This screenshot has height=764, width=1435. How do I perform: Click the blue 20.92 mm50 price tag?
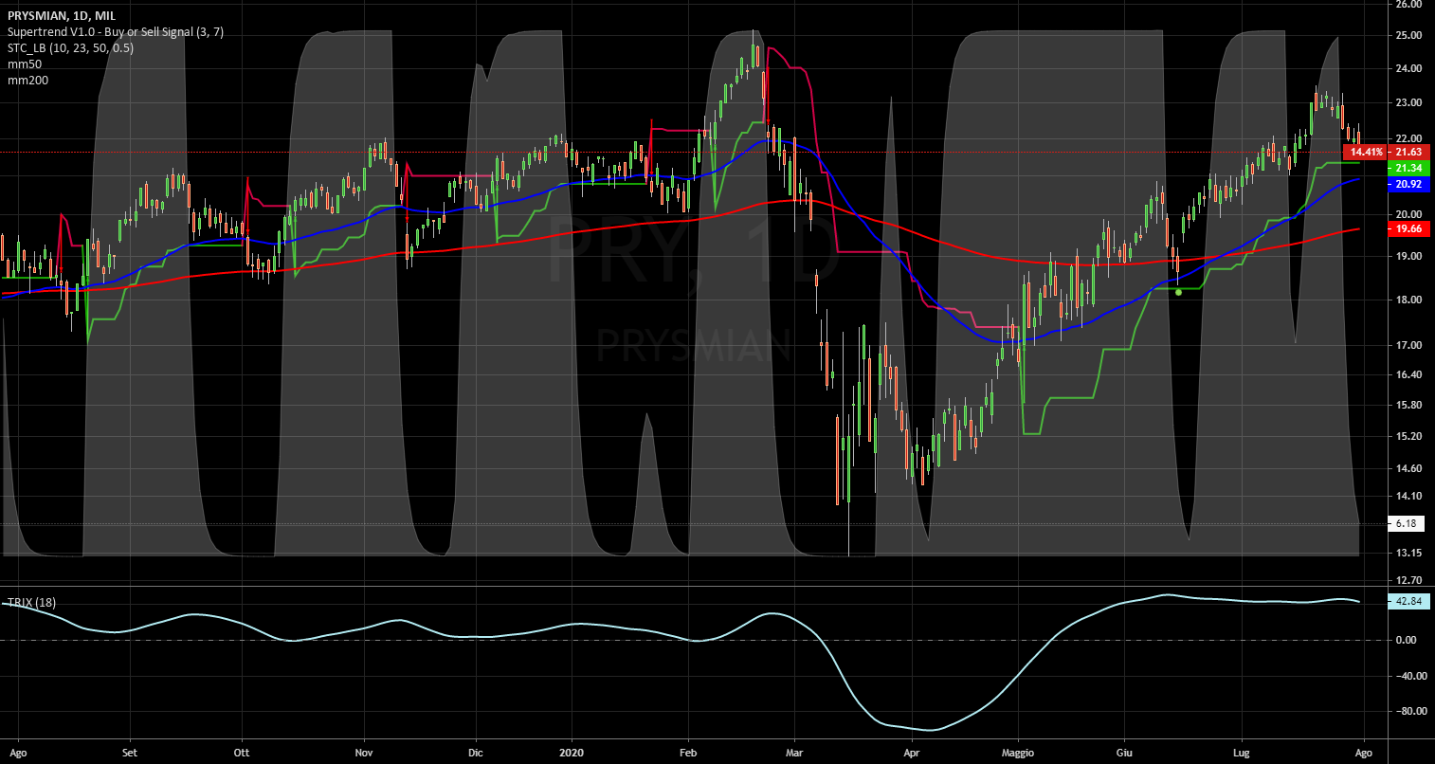click(x=1408, y=185)
